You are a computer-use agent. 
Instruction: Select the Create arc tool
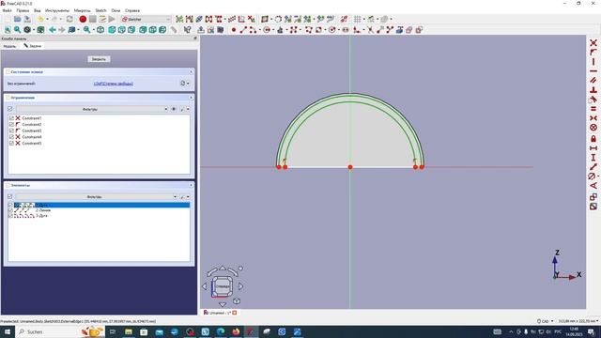[253, 29]
